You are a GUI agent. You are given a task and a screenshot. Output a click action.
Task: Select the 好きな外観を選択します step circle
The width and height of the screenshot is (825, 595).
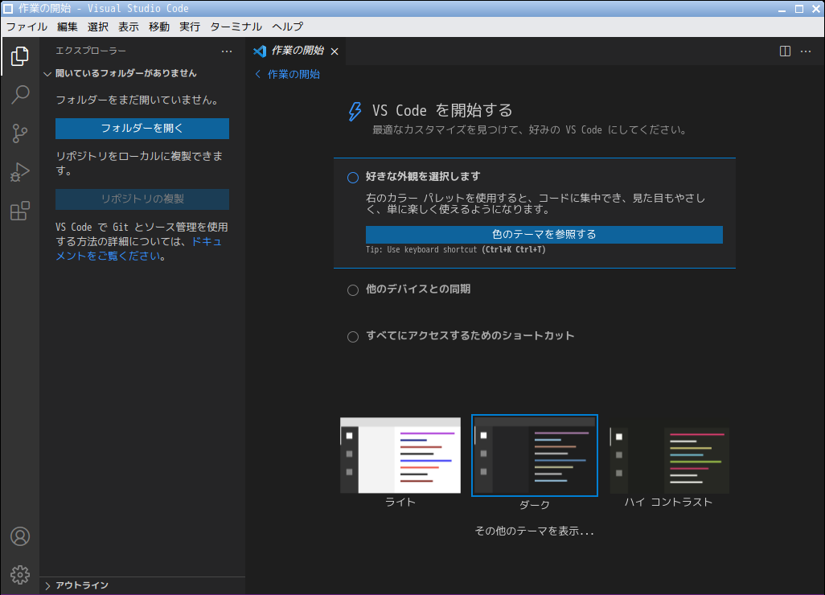click(353, 178)
